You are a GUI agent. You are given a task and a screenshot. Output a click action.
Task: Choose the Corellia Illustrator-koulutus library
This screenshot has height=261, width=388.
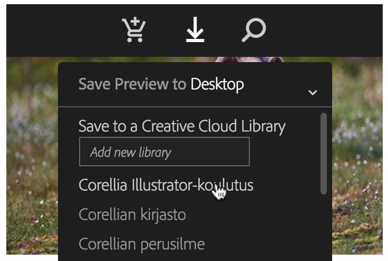(x=166, y=185)
